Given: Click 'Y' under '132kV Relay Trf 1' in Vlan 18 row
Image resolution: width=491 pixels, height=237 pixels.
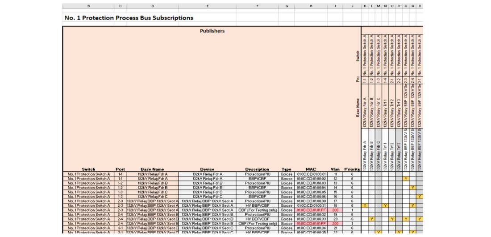Looking at the screenshot, I should point(385,205).
